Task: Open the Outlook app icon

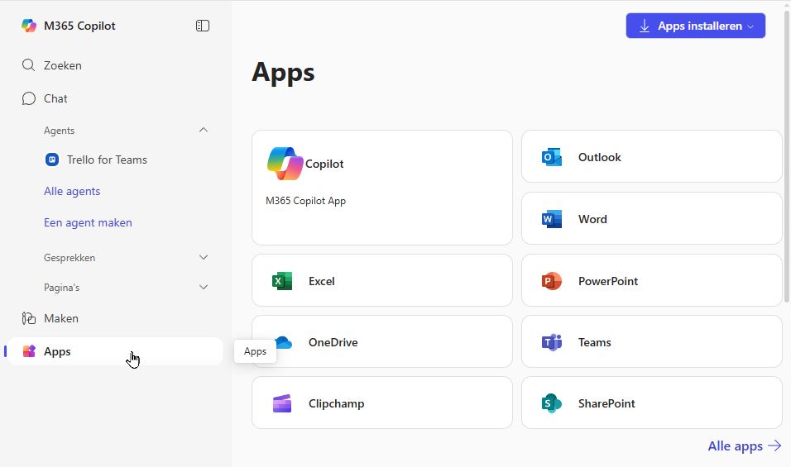Action: click(551, 157)
